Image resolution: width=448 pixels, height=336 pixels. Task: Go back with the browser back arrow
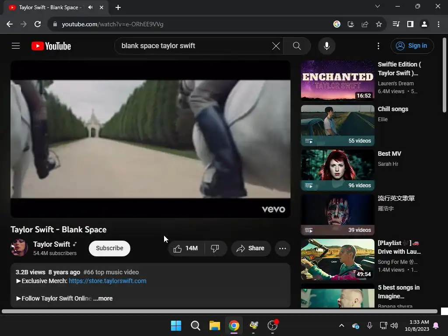pyautogui.click(x=10, y=24)
